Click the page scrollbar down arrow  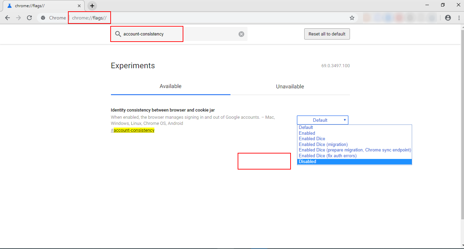click(462, 246)
